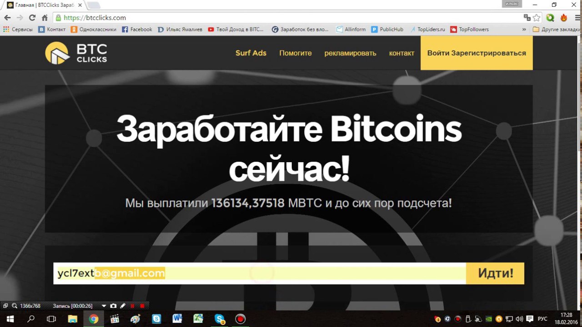This screenshot has width=582, height=327.
Task: Click the BTC Clicks logo
Action: point(76,53)
